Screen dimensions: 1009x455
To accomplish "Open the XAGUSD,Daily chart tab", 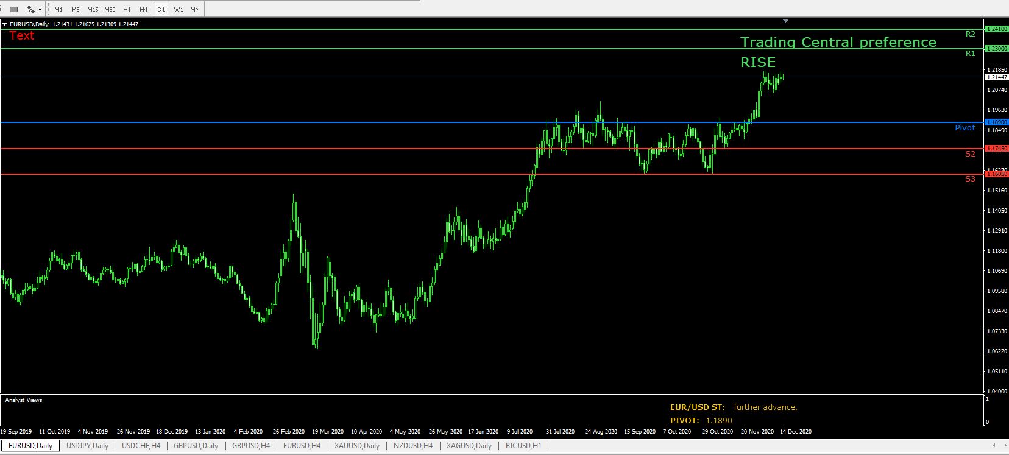I will pyautogui.click(x=469, y=445).
